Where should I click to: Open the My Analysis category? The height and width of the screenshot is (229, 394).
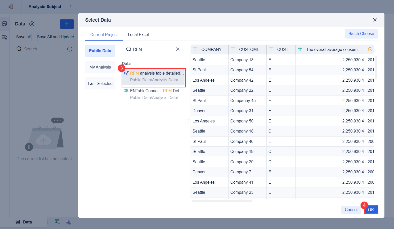(x=100, y=67)
